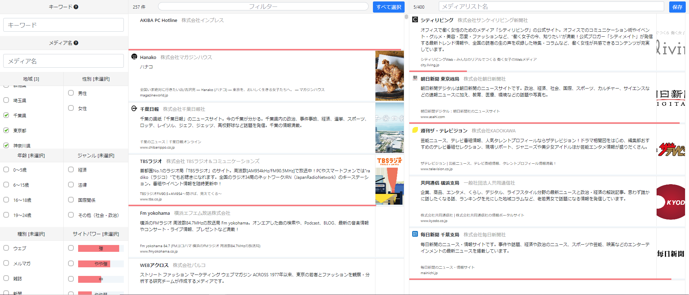The height and width of the screenshot is (295, 689).
Task: Click the メディアリスト名 input field
Action: tap(551, 6)
